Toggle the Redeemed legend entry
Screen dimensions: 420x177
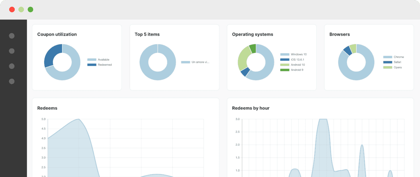[x=99, y=65]
